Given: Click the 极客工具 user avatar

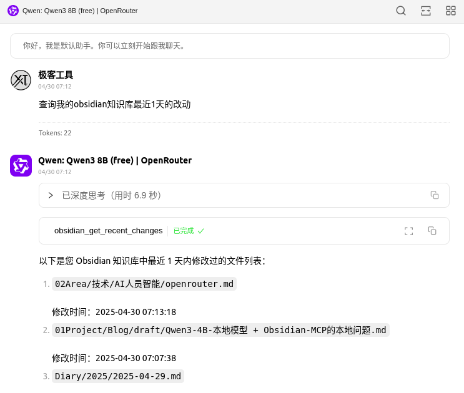Looking at the screenshot, I should tap(21, 80).
